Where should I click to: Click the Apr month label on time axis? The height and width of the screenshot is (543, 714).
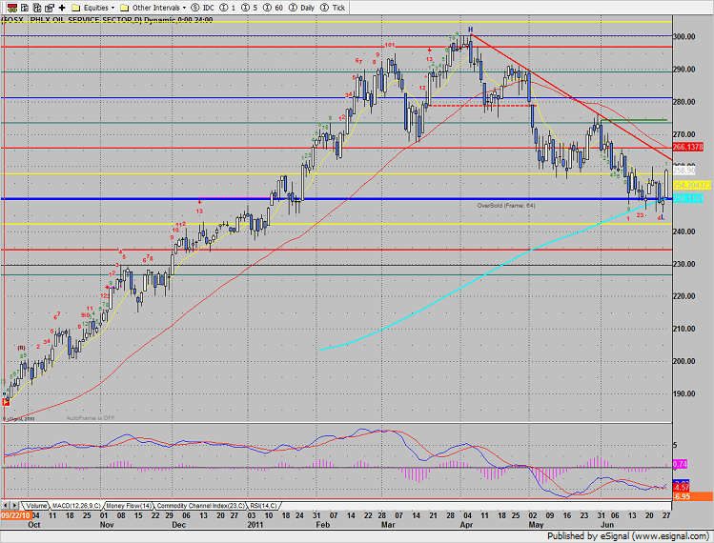466,525
